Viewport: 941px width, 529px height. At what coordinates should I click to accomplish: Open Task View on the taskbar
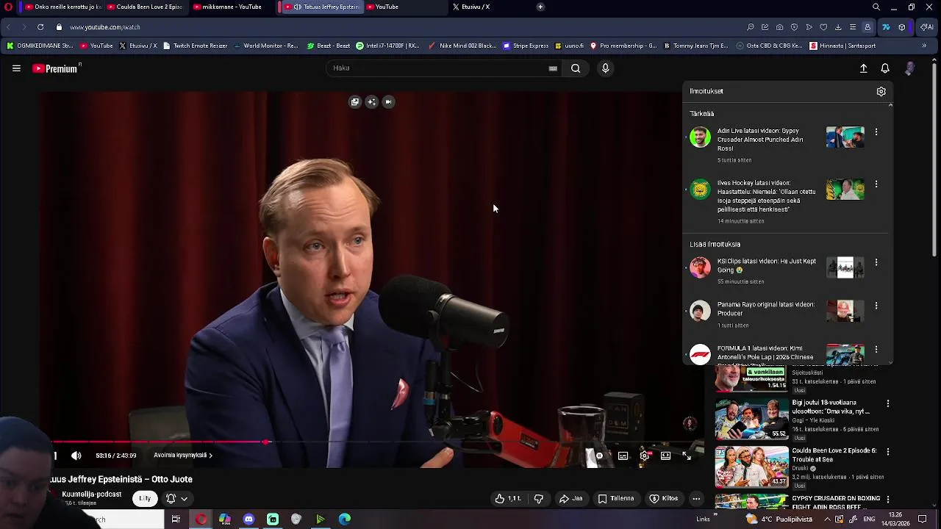click(176, 519)
